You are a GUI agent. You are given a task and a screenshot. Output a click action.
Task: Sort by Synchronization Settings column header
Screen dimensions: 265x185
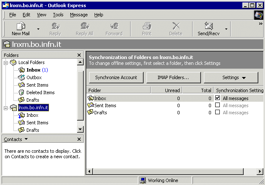239,90
